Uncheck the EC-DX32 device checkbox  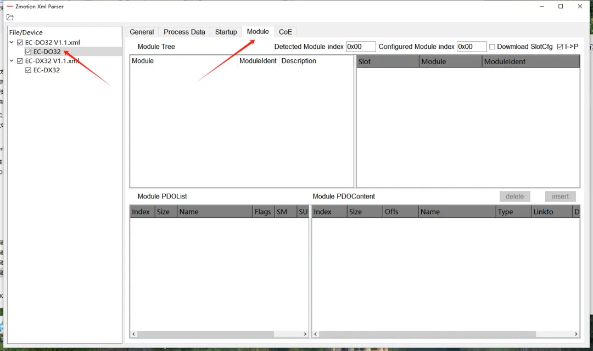(x=29, y=70)
